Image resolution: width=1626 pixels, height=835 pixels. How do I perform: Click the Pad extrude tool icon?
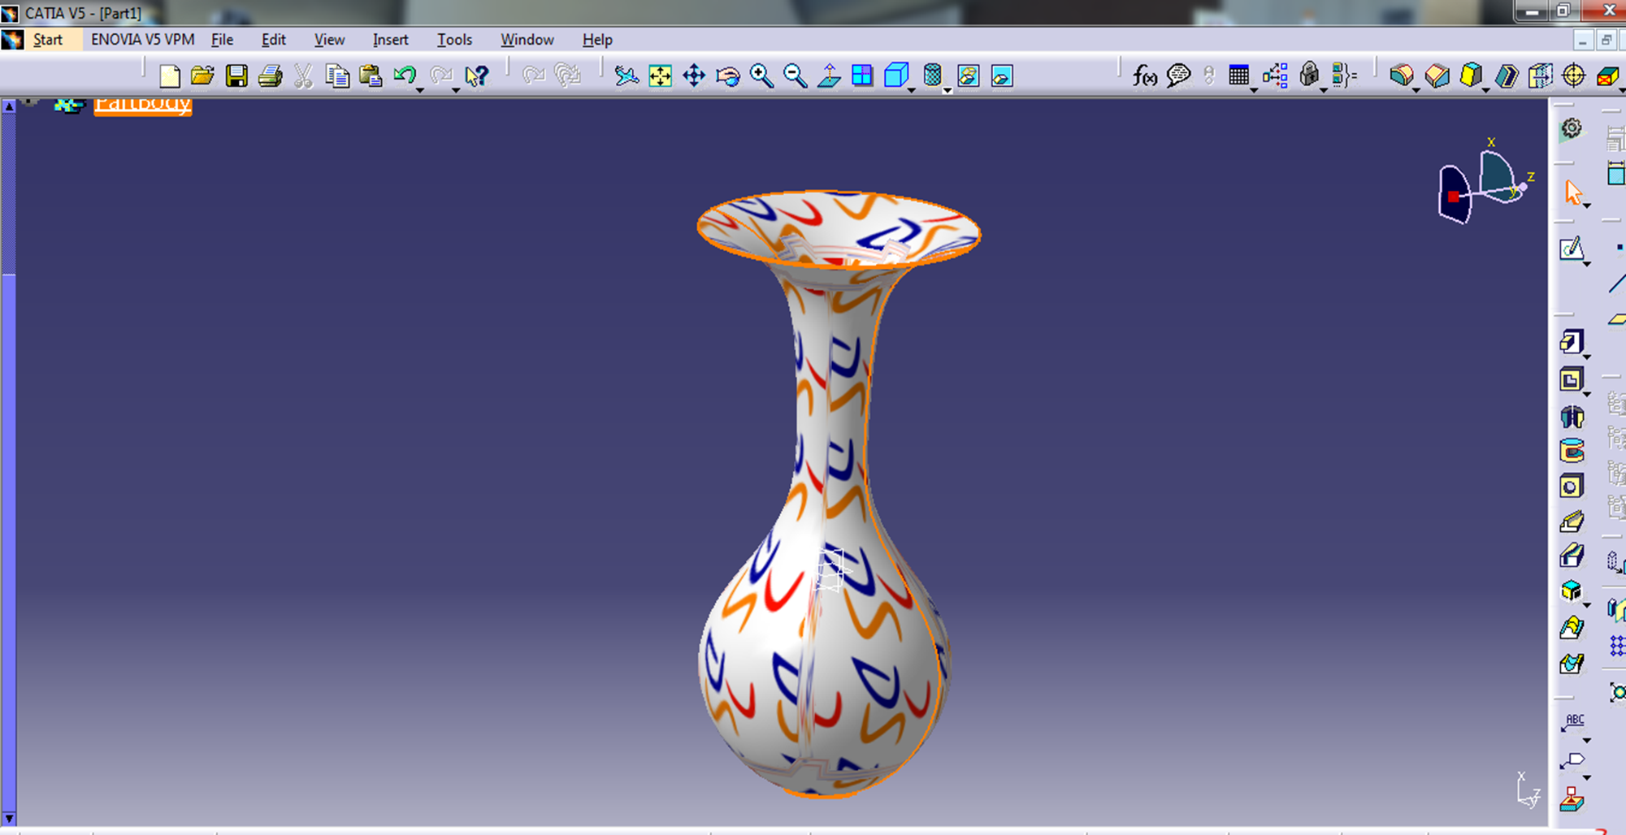point(1571,342)
